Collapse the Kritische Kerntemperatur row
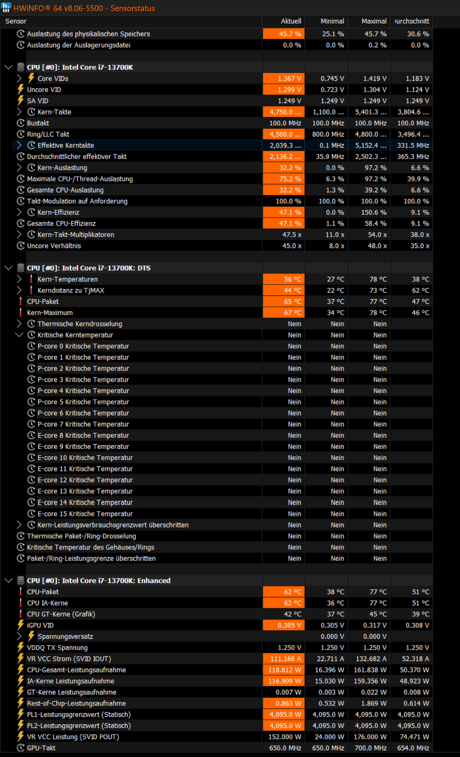The image size is (460, 757). point(19,335)
